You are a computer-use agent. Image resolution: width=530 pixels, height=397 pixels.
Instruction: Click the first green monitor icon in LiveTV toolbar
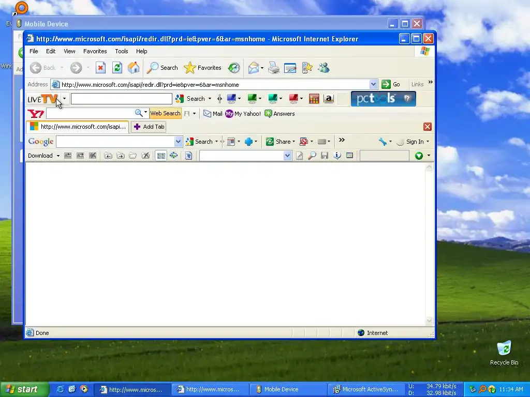click(x=252, y=99)
